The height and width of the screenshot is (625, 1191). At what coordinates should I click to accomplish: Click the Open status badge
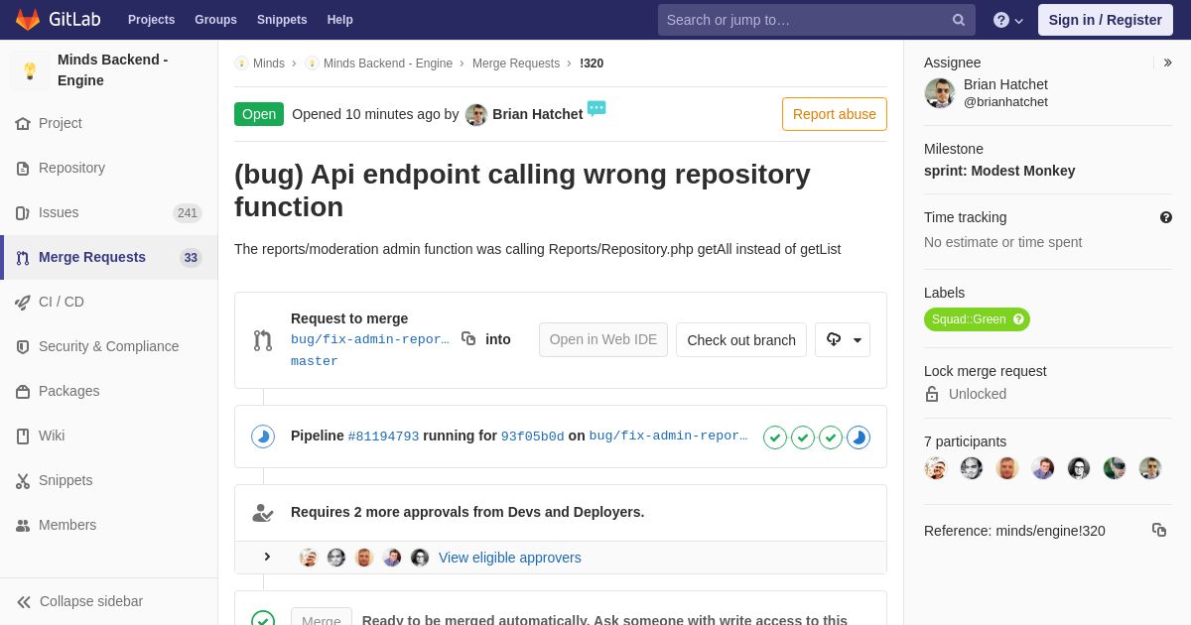pyautogui.click(x=259, y=114)
